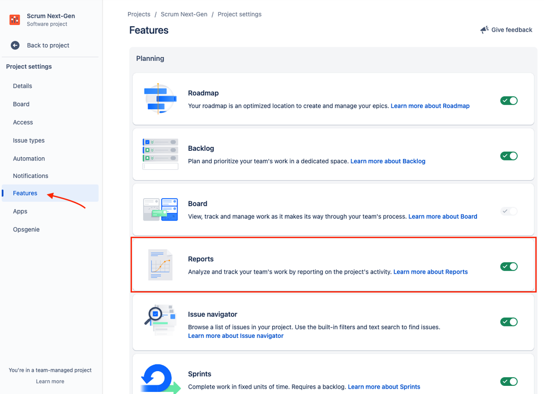Screen dimensions: 544x394
Task: Click the Back to project arrow icon
Action: coord(15,45)
